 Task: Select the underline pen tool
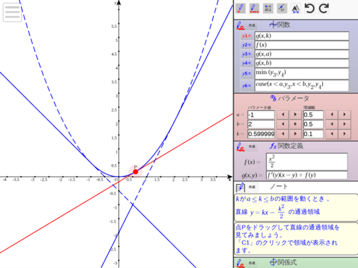[254, 8]
